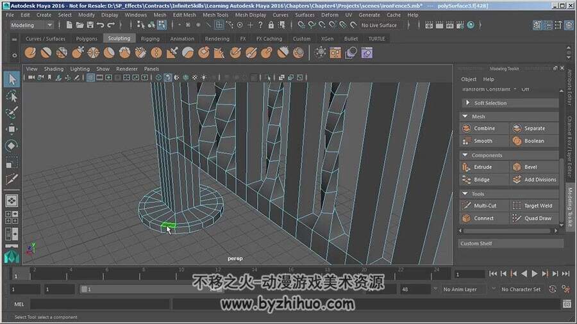Click the first sculpt brush shelf icon

pyautogui.click(x=30, y=53)
